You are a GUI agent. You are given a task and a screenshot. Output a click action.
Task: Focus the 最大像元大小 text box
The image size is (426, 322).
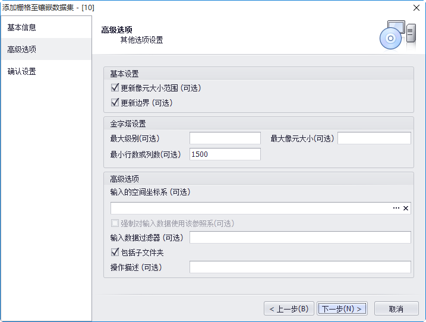pos(374,138)
